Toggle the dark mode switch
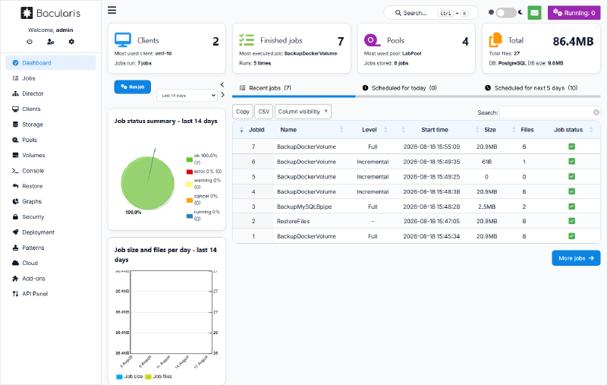The image size is (607, 385). (x=505, y=13)
